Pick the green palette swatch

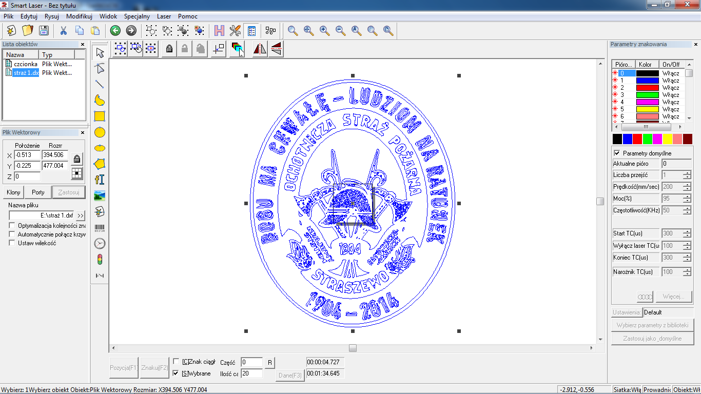tap(648, 139)
